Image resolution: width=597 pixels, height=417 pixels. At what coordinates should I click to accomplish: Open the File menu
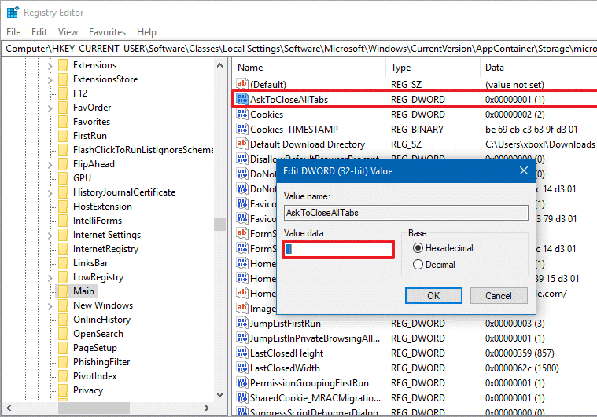13,32
